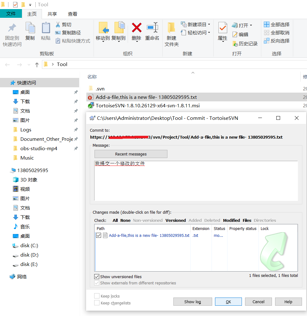The image size is (307, 316).
Task: Open Desktop (桌面) under Quick access
Action: (25, 92)
